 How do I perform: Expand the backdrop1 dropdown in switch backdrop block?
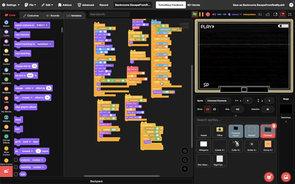pyautogui.click(x=44, y=44)
